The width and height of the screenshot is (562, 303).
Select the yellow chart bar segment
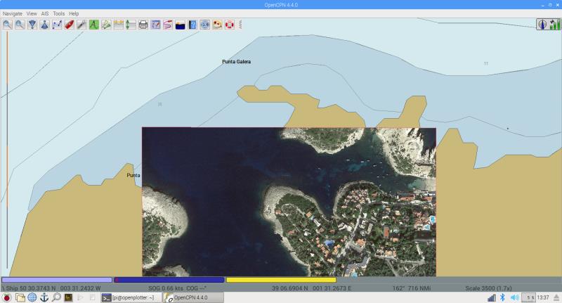pyautogui.click(x=281, y=280)
